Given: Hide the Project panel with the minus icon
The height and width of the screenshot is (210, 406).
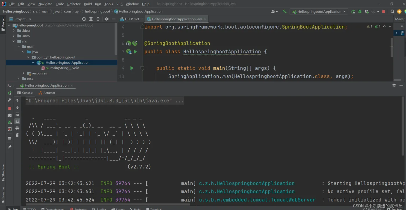Looking at the screenshot, I should point(114,19).
